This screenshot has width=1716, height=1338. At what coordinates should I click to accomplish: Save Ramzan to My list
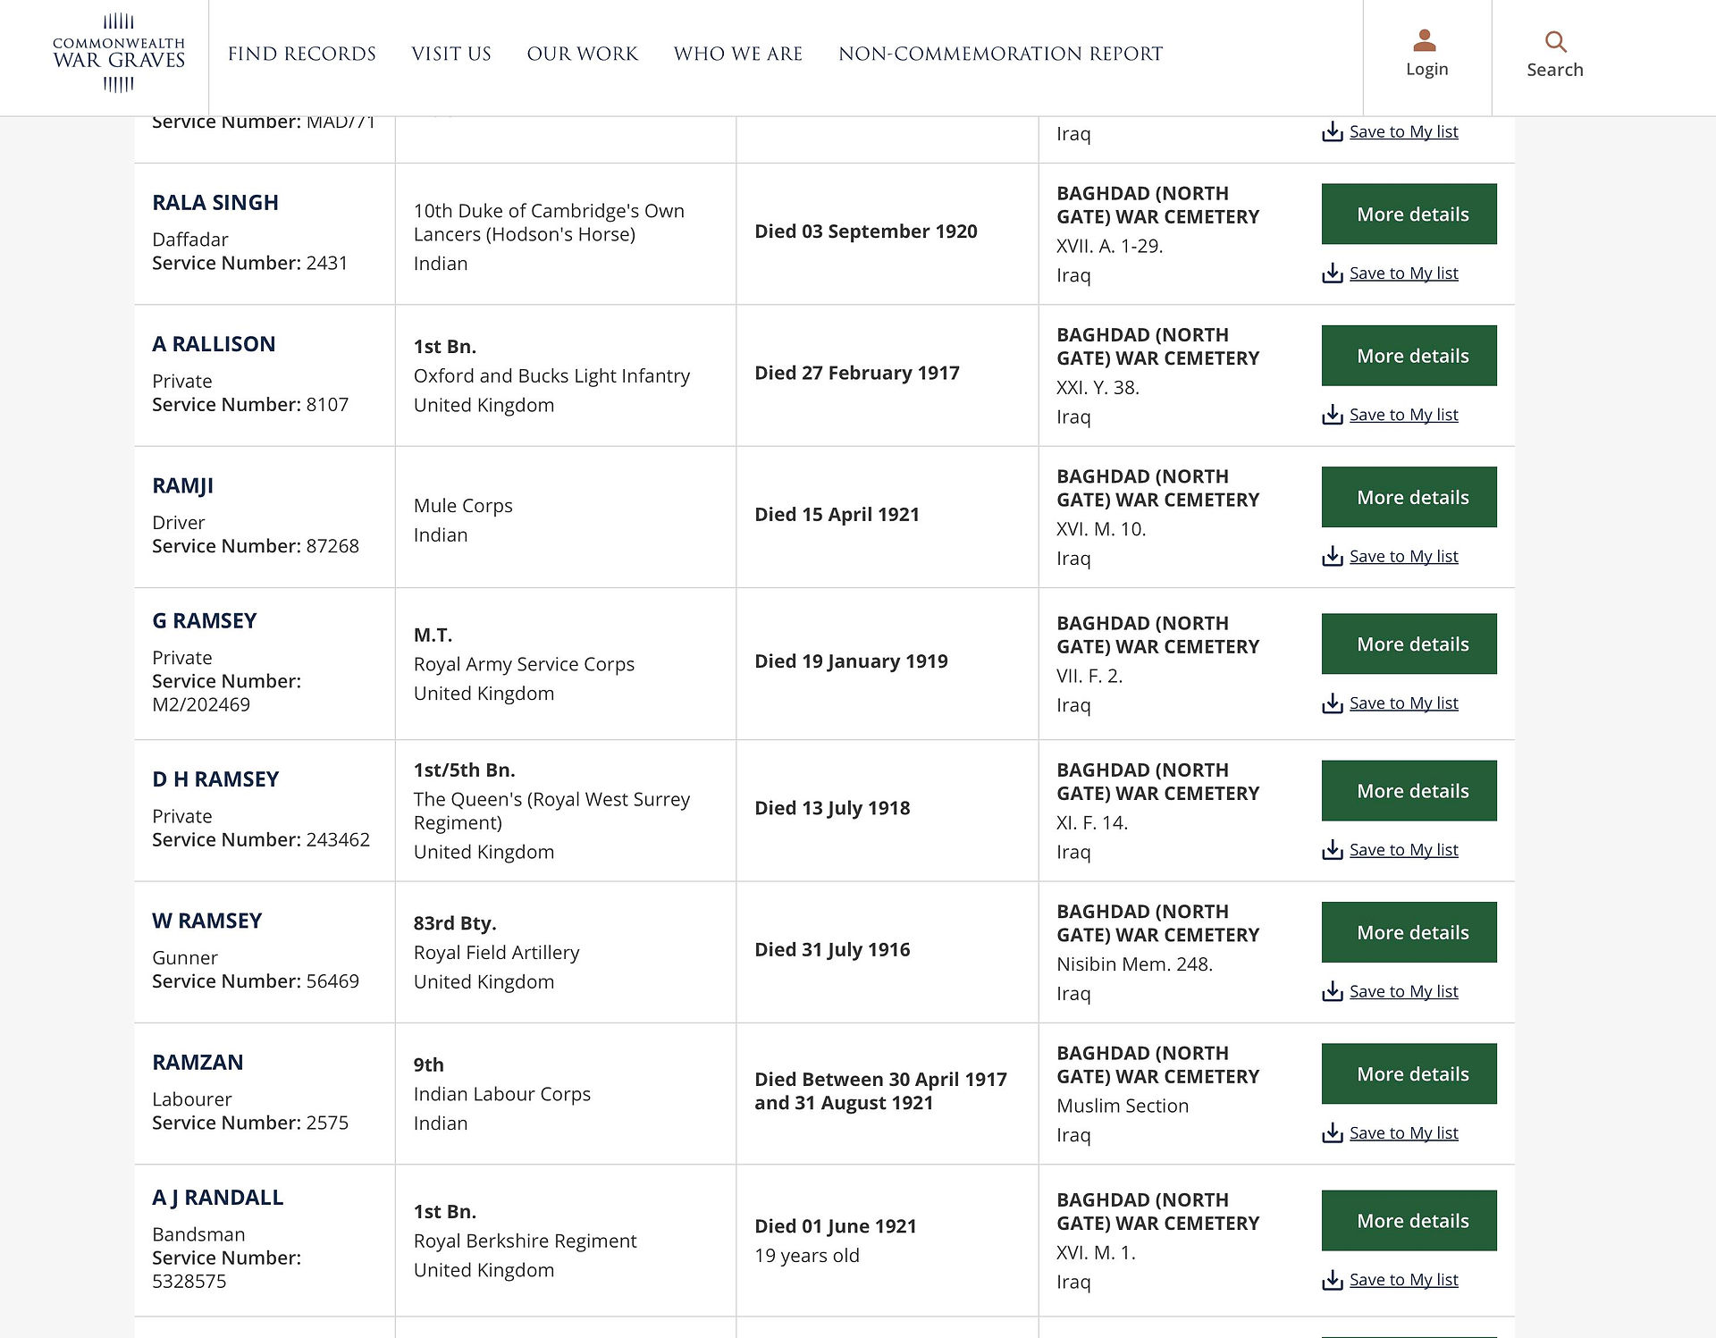pos(1403,1133)
